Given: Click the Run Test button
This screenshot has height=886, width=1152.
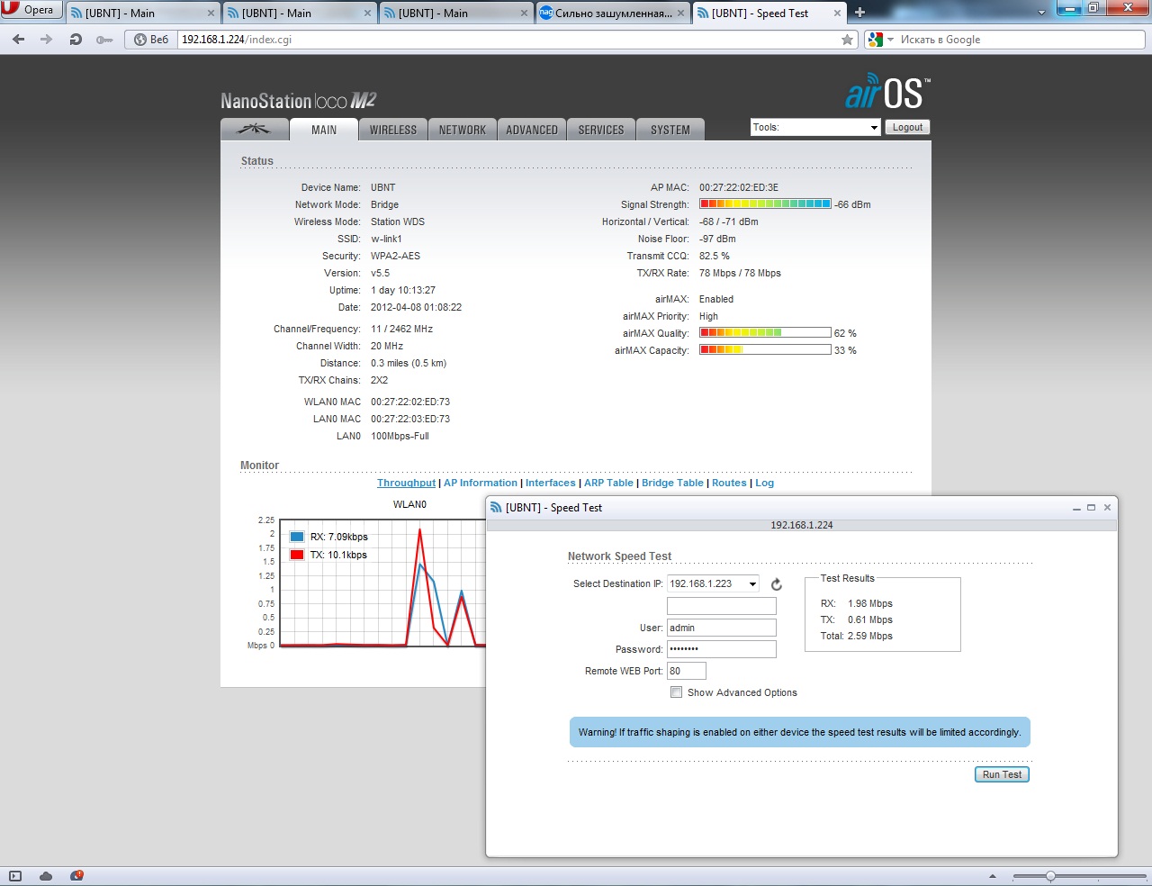Looking at the screenshot, I should 1002,774.
